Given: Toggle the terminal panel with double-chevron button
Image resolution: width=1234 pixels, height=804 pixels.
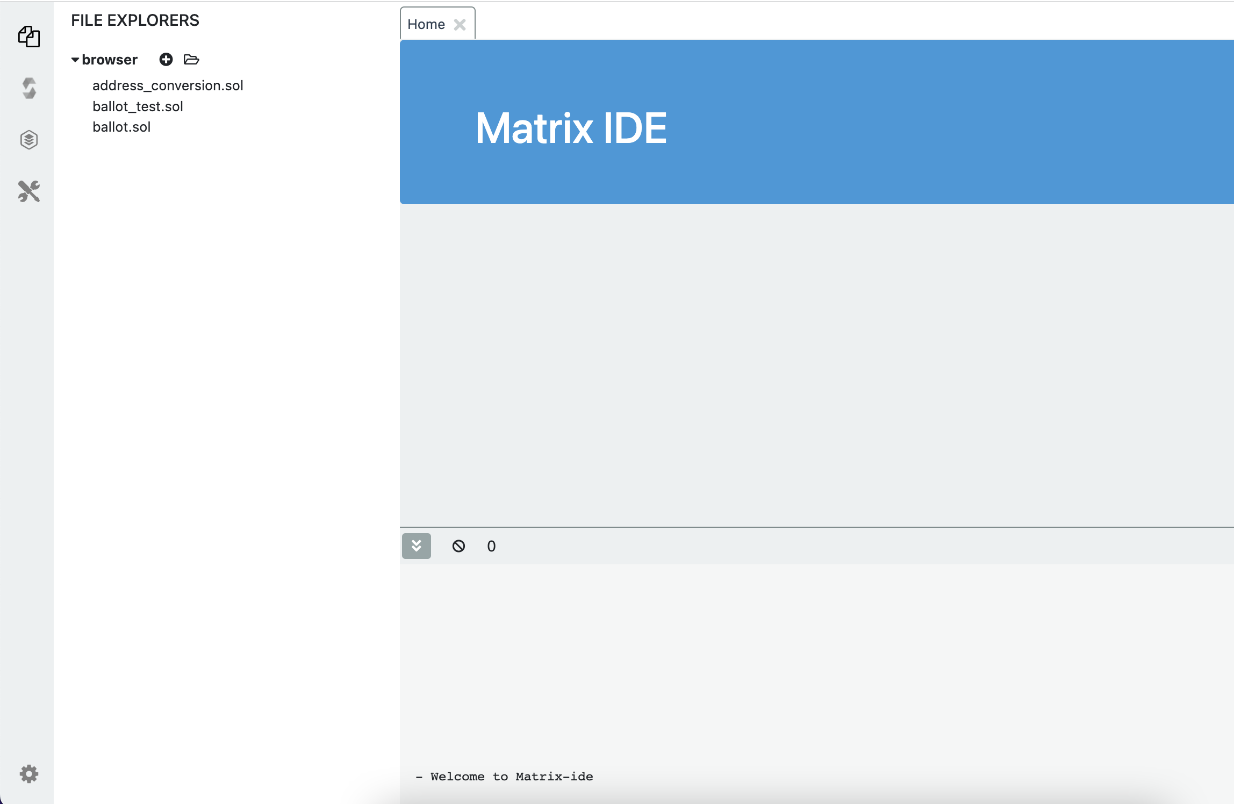Looking at the screenshot, I should coord(417,546).
